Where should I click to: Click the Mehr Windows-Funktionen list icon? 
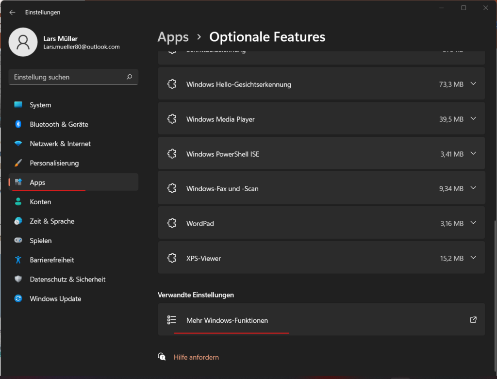coord(171,320)
